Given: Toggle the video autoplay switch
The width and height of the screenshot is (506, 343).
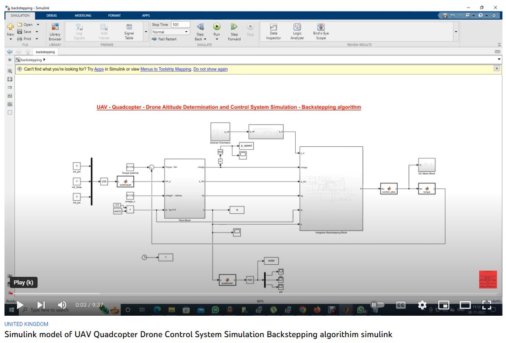Looking at the screenshot, I should 377,305.
